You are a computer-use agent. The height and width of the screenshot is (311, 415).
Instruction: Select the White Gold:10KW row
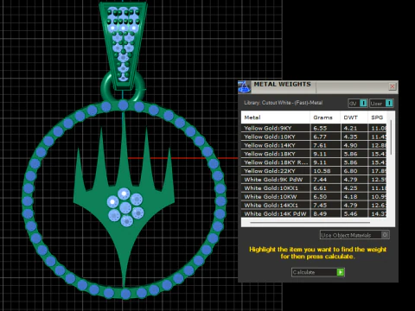[314, 197]
